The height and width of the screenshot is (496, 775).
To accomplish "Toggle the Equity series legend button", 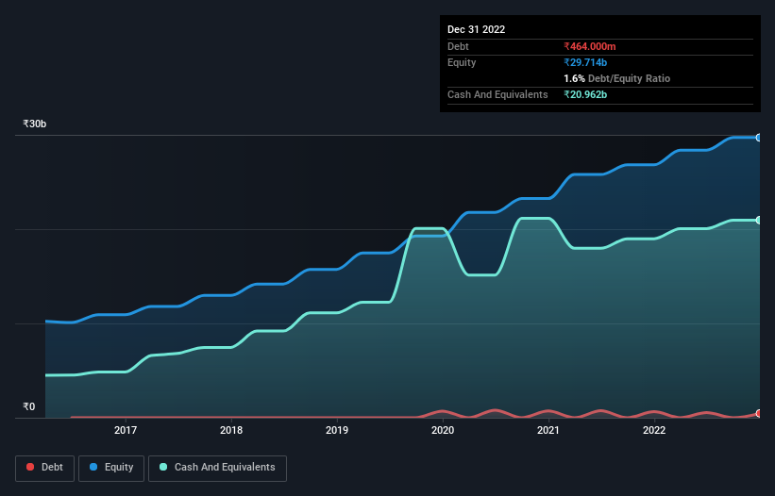I will (x=111, y=468).
